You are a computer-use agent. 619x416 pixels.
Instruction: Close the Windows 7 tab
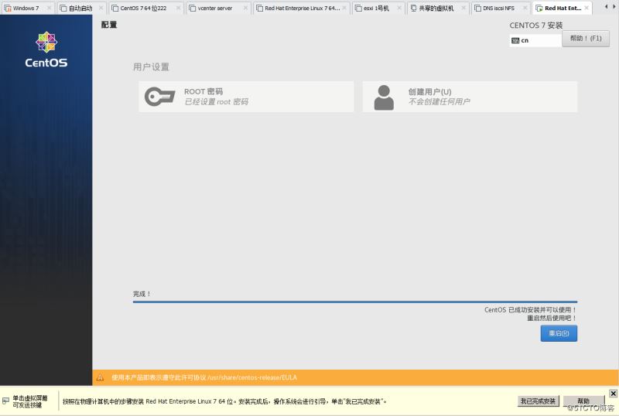(x=49, y=8)
